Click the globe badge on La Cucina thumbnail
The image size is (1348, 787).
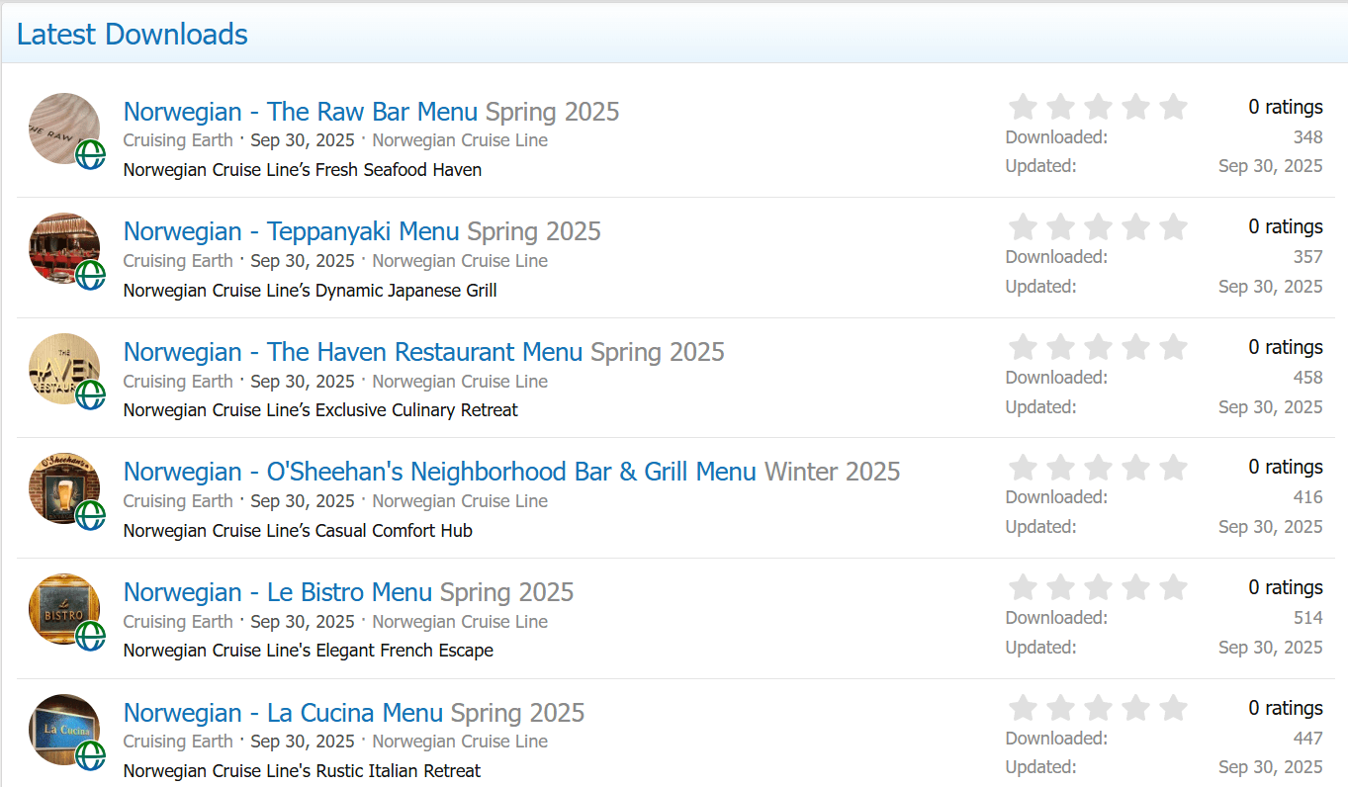[91, 755]
